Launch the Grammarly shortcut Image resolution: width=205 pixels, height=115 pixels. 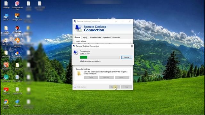point(6,78)
